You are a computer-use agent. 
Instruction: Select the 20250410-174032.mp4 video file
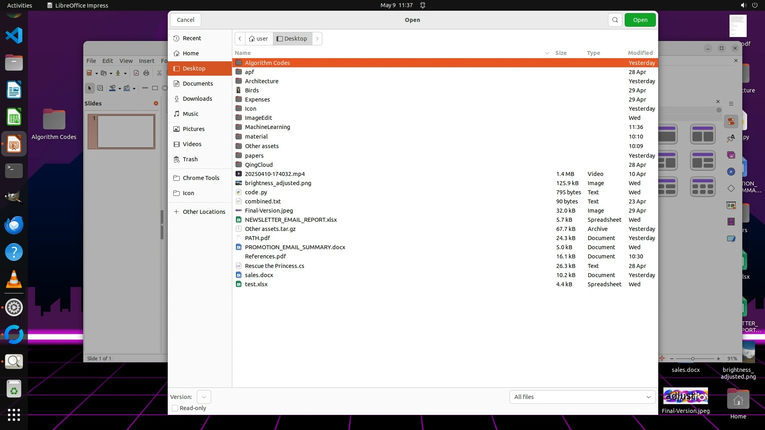click(275, 174)
